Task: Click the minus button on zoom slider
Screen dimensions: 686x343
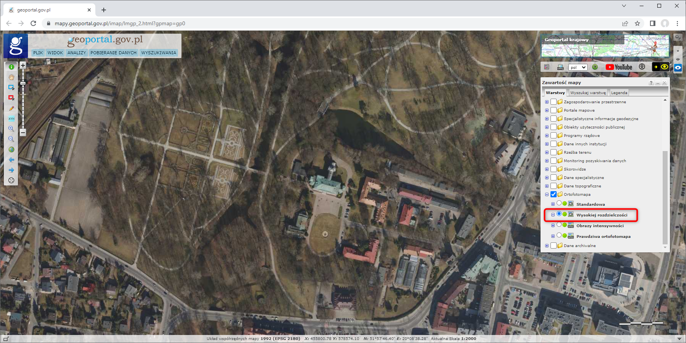Action: tap(23, 133)
